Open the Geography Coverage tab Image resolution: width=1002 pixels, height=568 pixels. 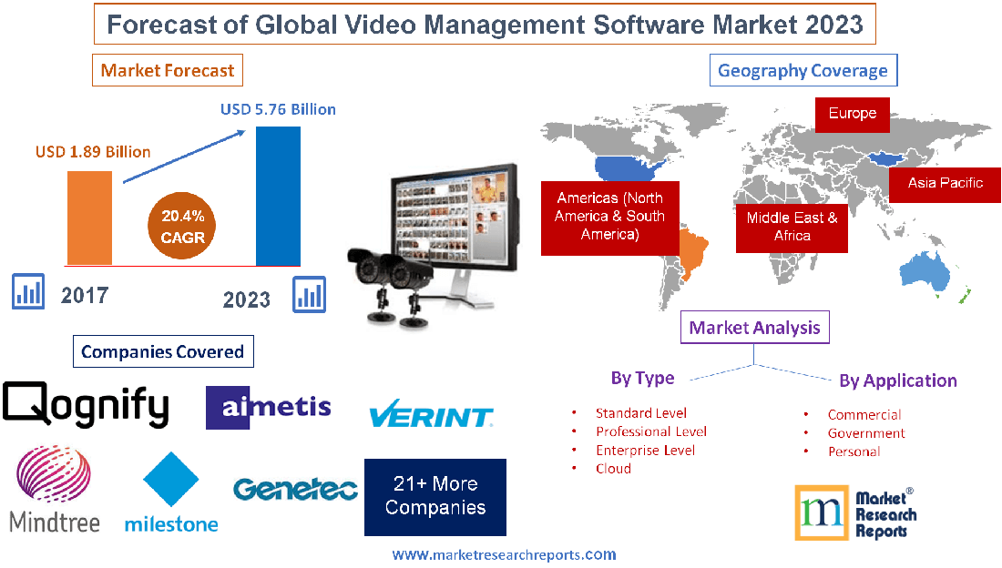803,70
